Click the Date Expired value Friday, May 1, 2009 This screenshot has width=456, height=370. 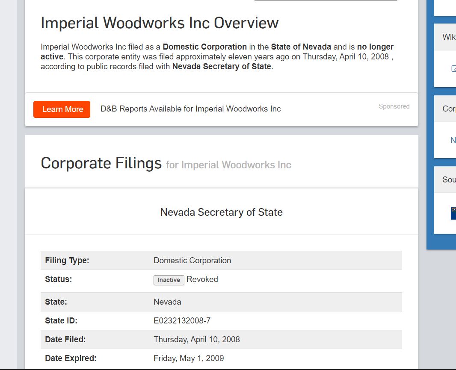click(189, 358)
